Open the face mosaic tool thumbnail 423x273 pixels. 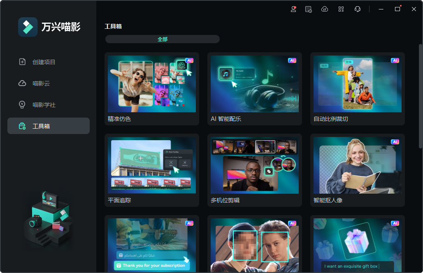coord(255,245)
